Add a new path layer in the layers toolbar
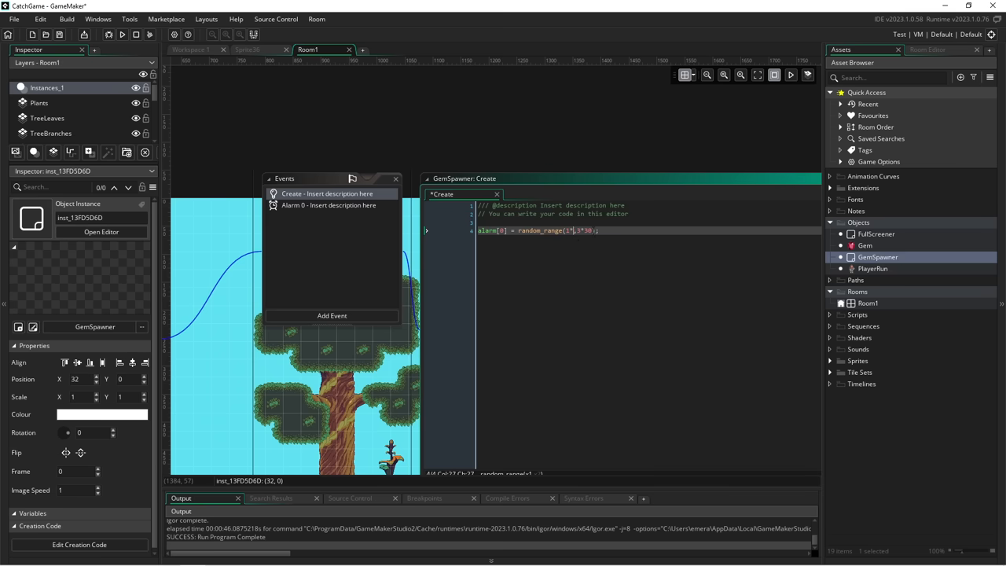The height and width of the screenshot is (566, 1006). tap(71, 152)
